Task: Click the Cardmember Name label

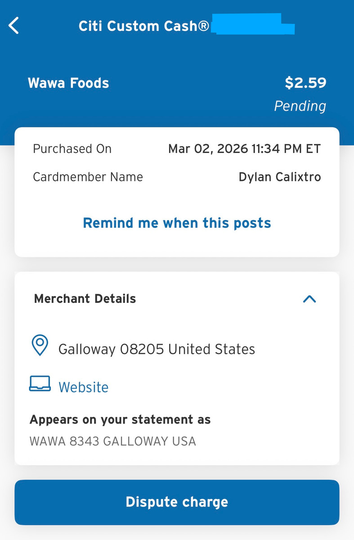Action: tap(88, 177)
